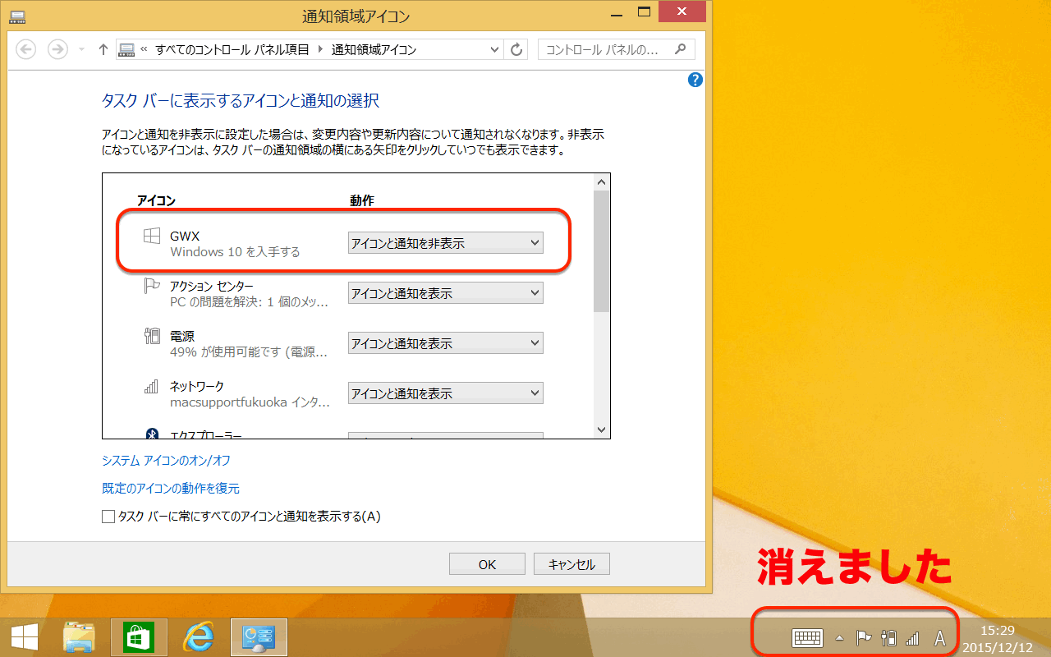Navigate up one level with up arrow
Image resolution: width=1051 pixels, height=657 pixels.
click(x=103, y=49)
